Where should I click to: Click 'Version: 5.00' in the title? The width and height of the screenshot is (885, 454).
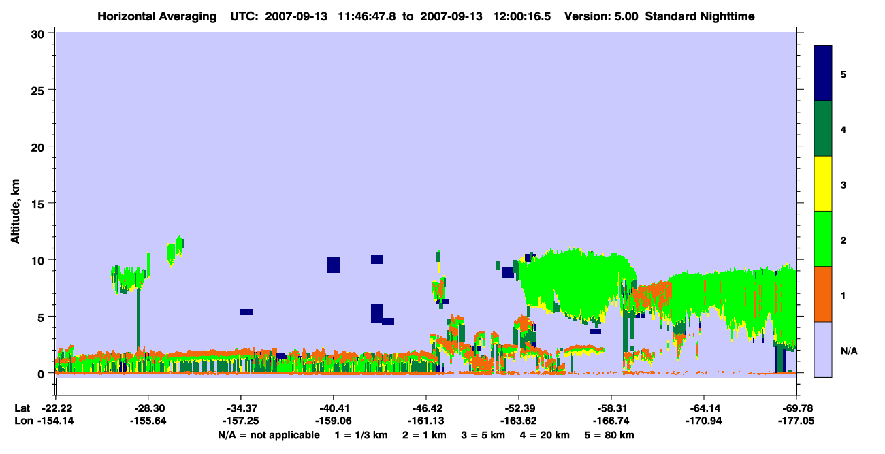[x=601, y=16]
